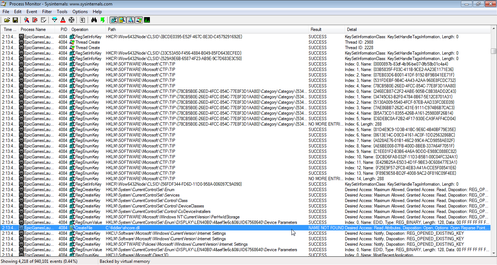Click the Include Process From Window crosshair icon
Viewport: 497px width, 265px height.
[71, 20]
